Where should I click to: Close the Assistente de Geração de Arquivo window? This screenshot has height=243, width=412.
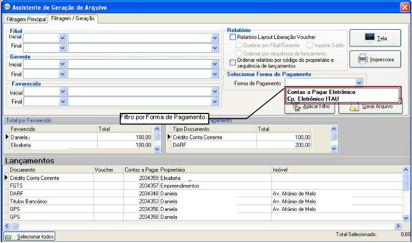(x=404, y=7)
